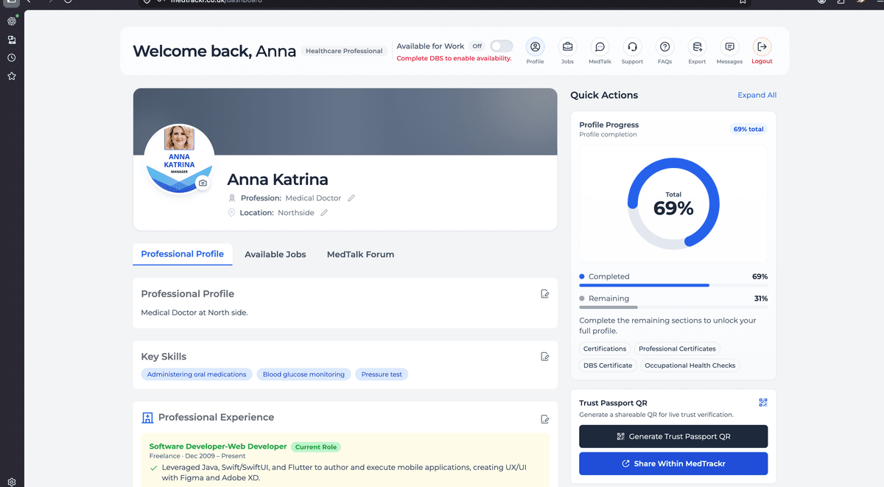This screenshot has width=884, height=487.
Task: Click the Logout icon
Action: [762, 46]
